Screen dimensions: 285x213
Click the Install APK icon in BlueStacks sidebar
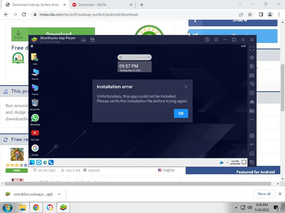pos(252,111)
